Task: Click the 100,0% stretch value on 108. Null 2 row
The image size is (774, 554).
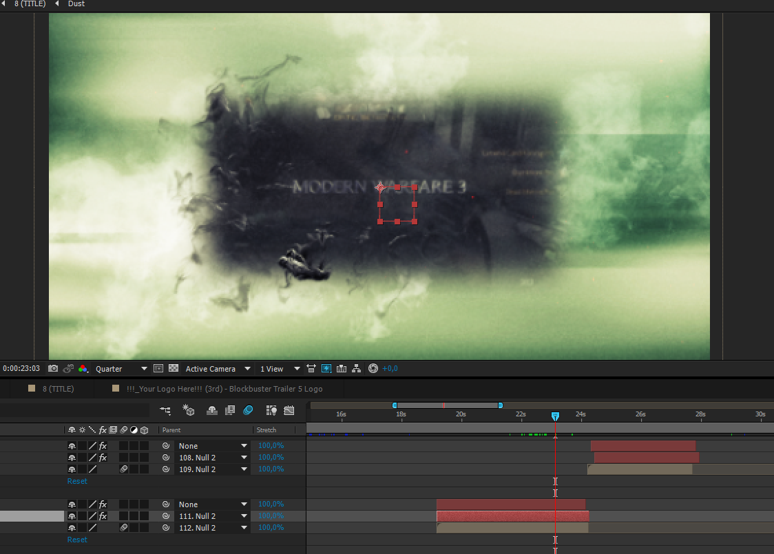Action: (x=271, y=458)
